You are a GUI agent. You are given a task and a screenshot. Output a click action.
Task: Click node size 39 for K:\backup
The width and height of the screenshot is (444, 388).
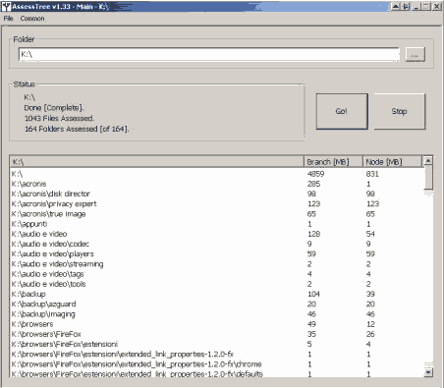click(x=370, y=294)
